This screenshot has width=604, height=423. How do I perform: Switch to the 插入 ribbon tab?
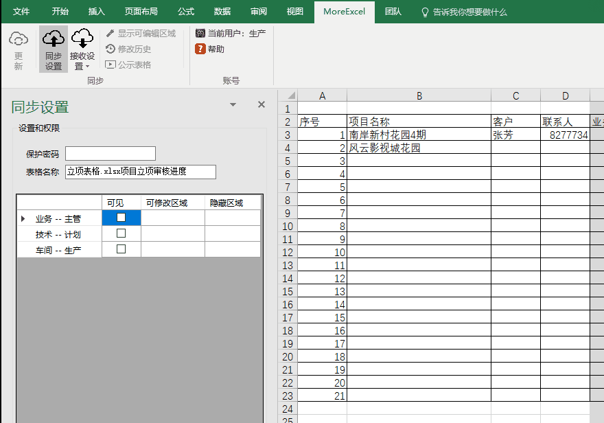click(x=96, y=12)
